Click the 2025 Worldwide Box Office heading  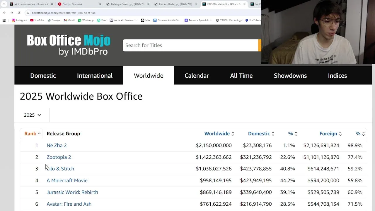pos(81,96)
